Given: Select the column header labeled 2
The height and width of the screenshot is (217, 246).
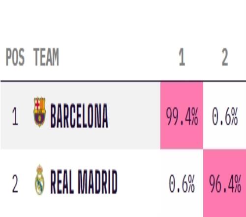Looking at the screenshot, I should click(x=225, y=57).
